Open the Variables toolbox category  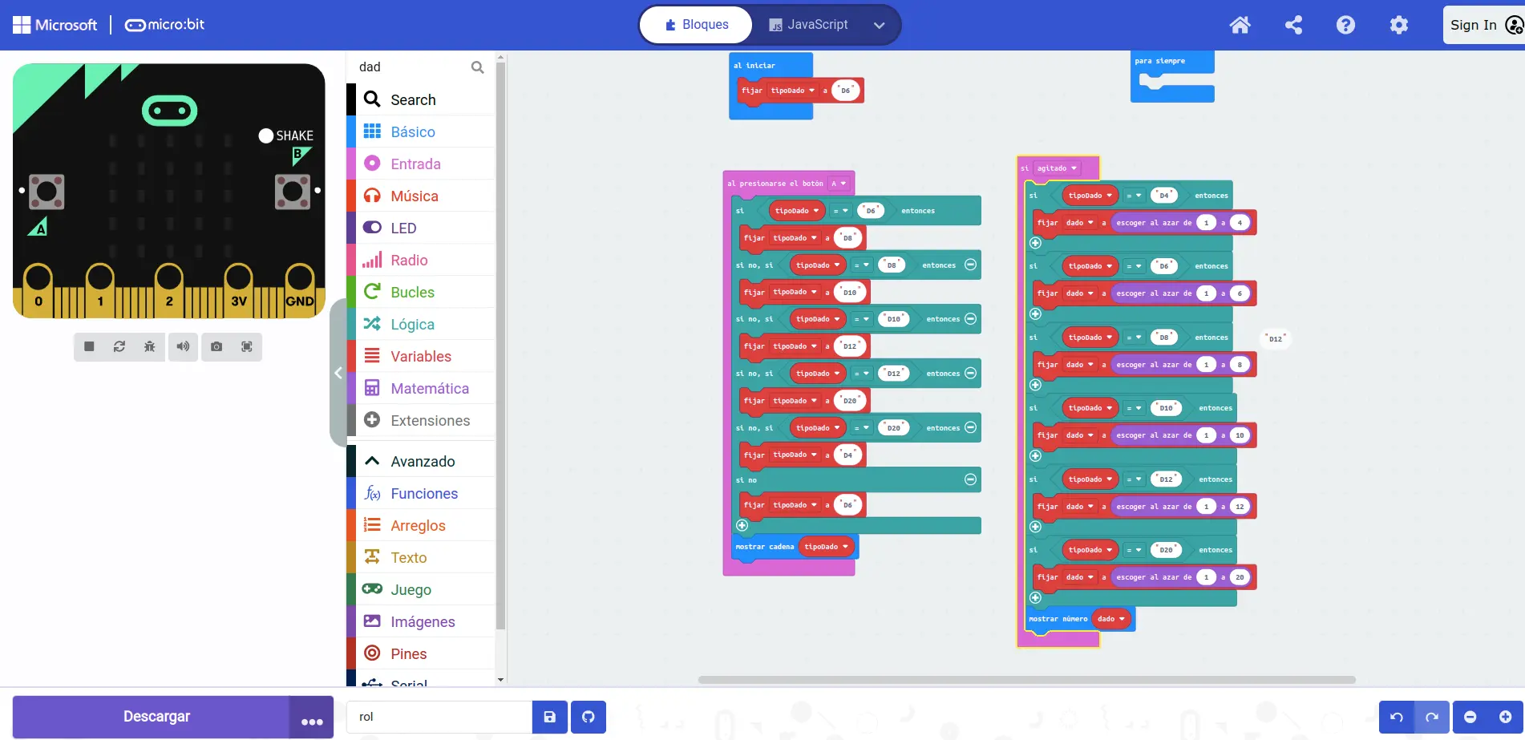coord(420,356)
